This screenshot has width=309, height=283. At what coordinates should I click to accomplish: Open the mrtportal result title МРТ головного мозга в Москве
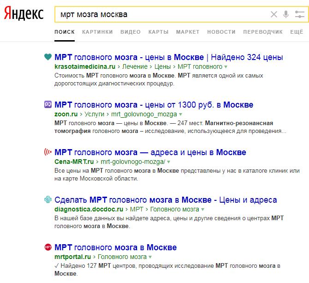click(115, 247)
